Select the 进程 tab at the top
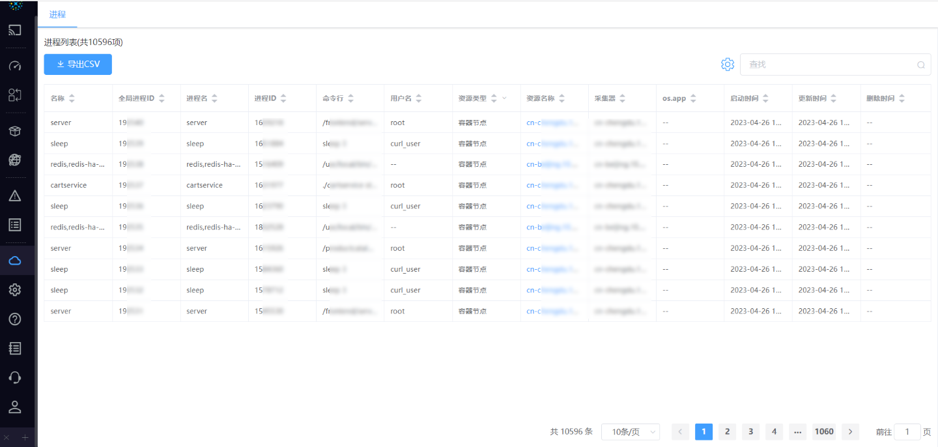The width and height of the screenshot is (938, 447). pyautogui.click(x=57, y=14)
